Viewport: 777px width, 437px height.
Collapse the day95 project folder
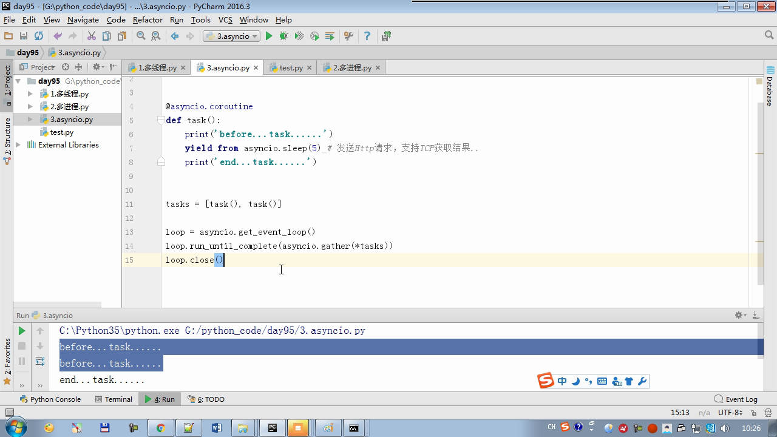(x=18, y=81)
